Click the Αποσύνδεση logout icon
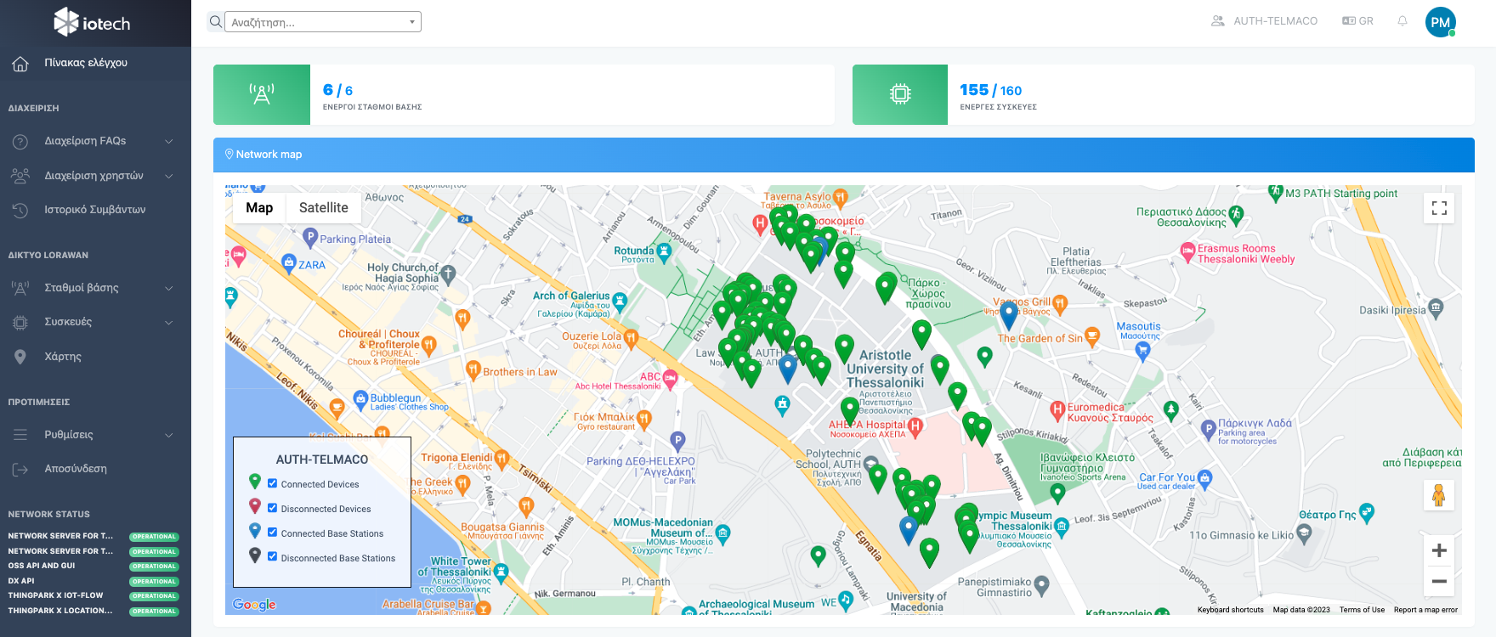Viewport: 1496px width, 637px height. pyautogui.click(x=20, y=469)
